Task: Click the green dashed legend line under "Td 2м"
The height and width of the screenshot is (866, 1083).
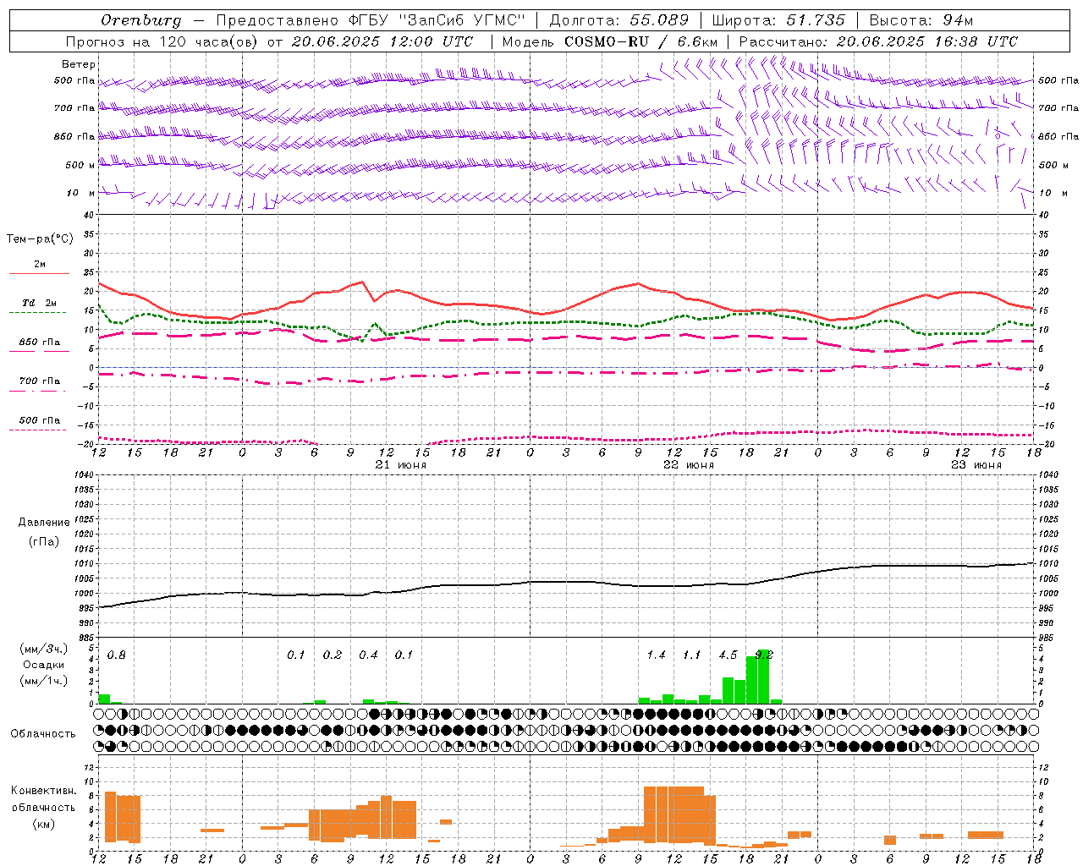Action: pyautogui.click(x=38, y=312)
